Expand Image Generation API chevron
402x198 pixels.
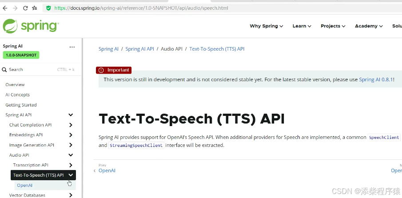click(x=71, y=145)
